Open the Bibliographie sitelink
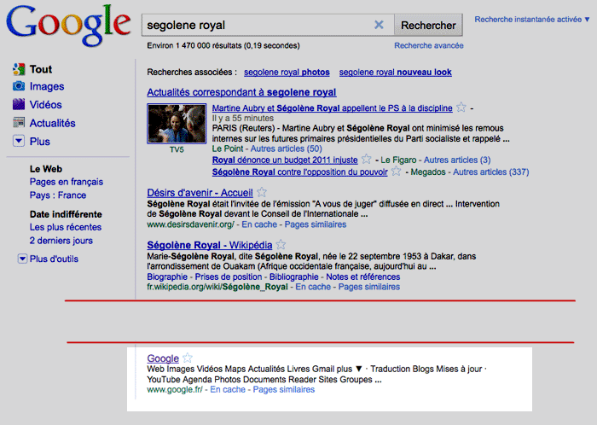The image size is (597, 425). (294, 277)
